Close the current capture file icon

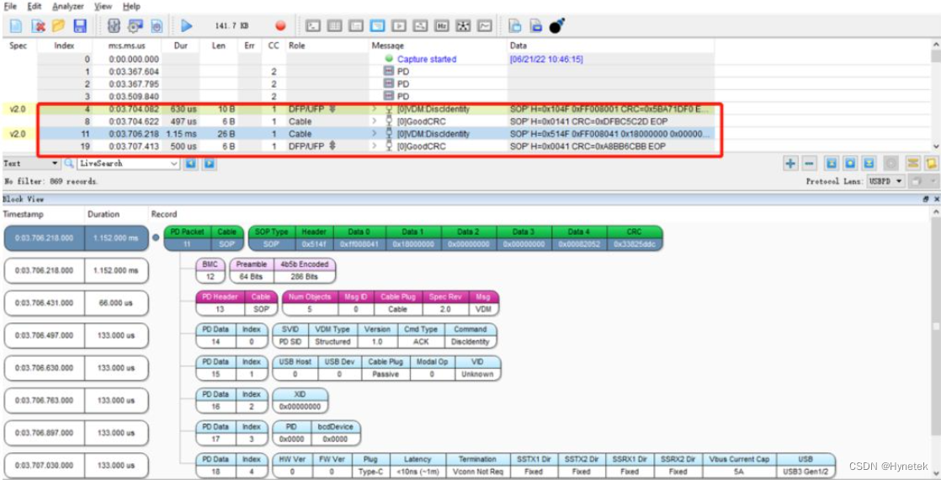coord(38,26)
